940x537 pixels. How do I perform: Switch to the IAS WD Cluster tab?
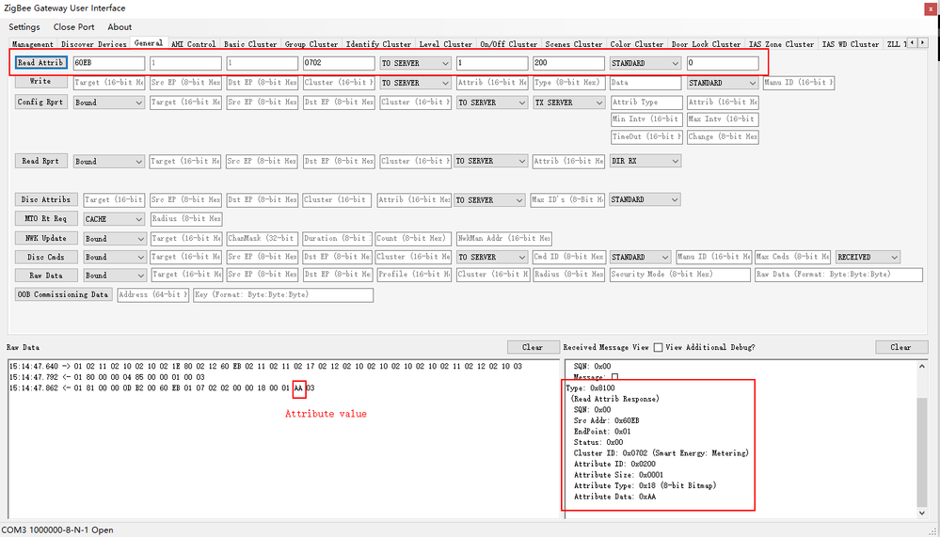pos(851,44)
